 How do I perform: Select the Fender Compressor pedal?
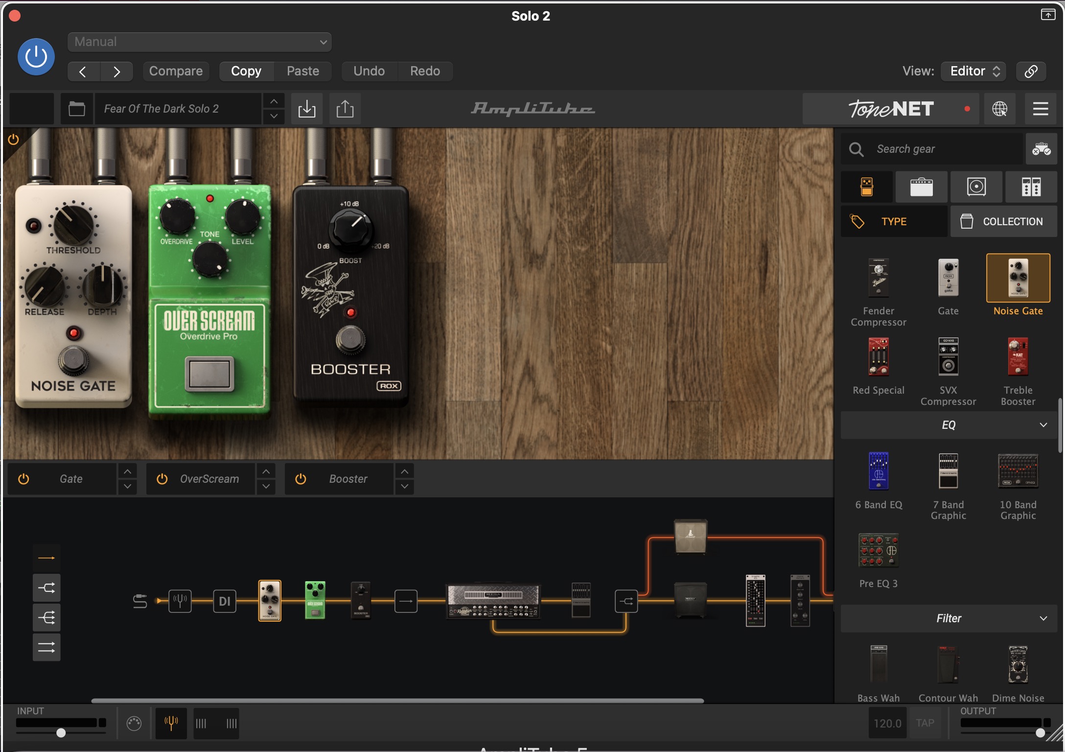(x=879, y=278)
